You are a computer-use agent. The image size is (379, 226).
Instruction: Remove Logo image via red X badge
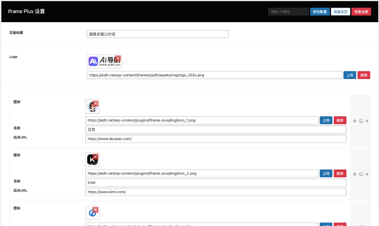click(118, 58)
